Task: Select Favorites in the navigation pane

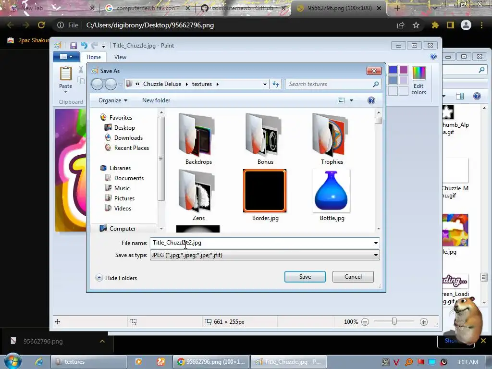Action: [121, 118]
